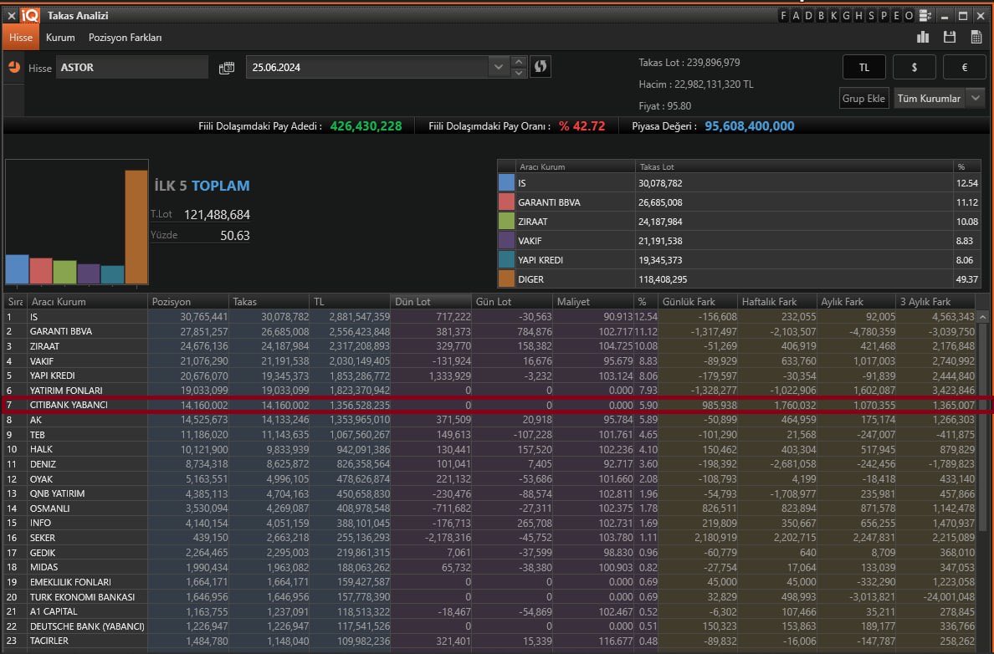Click the tall orange DIGER bar in the chart
The height and width of the screenshot is (654, 994).
[136, 227]
